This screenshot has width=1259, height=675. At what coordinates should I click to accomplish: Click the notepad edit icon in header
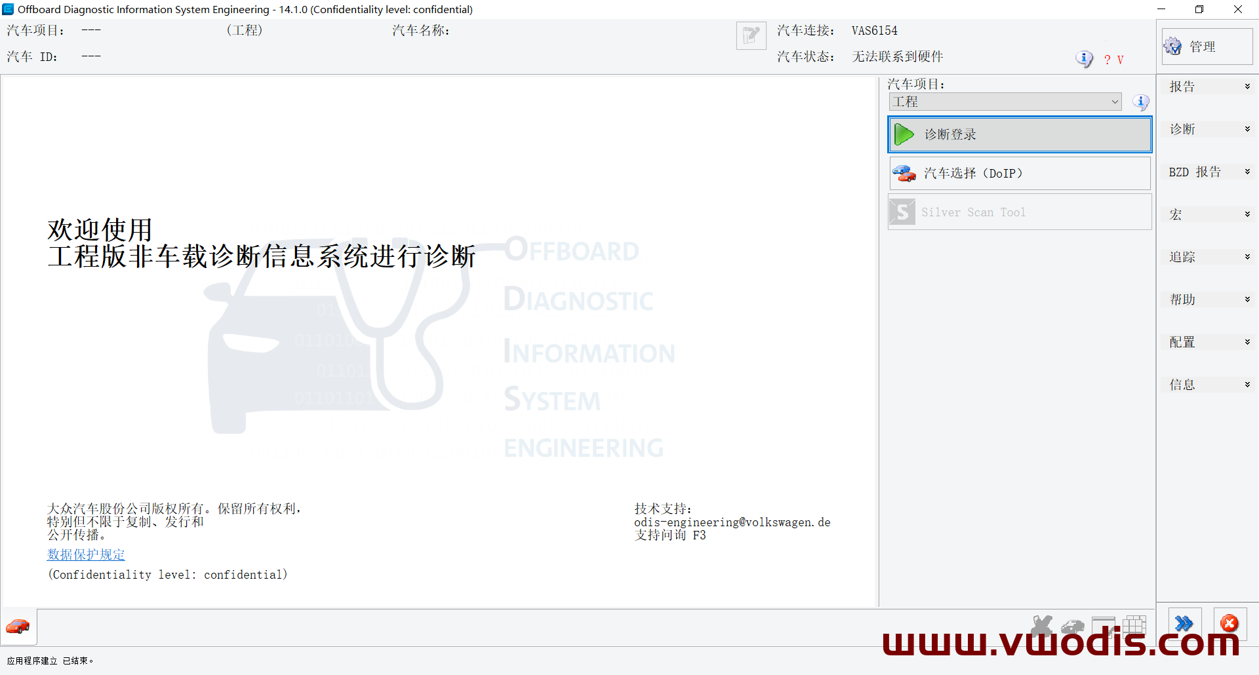coord(751,35)
